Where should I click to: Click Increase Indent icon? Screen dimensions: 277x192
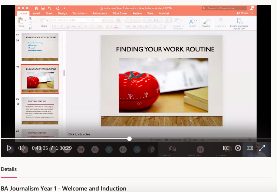[151, 20]
